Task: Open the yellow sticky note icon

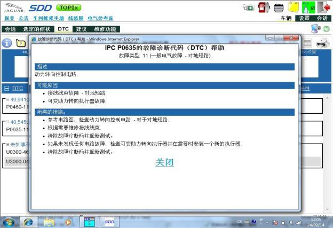Action: 293,7
